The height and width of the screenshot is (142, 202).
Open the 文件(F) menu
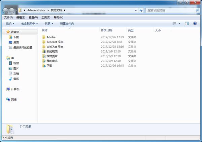pyautogui.click(x=8, y=18)
